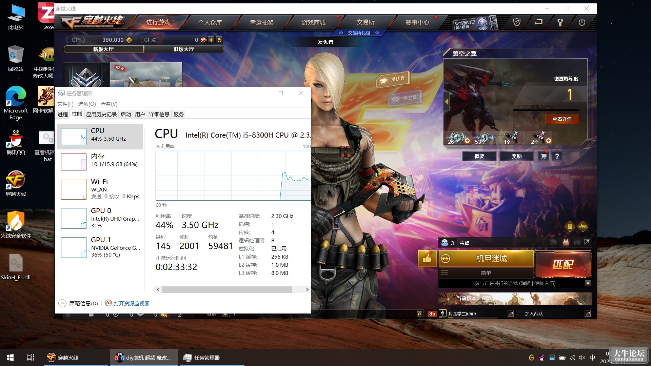Image resolution: width=651 pixels, height=366 pixels.
Task: Click the scrollbar right arrow in Task Manager
Action: tap(307, 290)
